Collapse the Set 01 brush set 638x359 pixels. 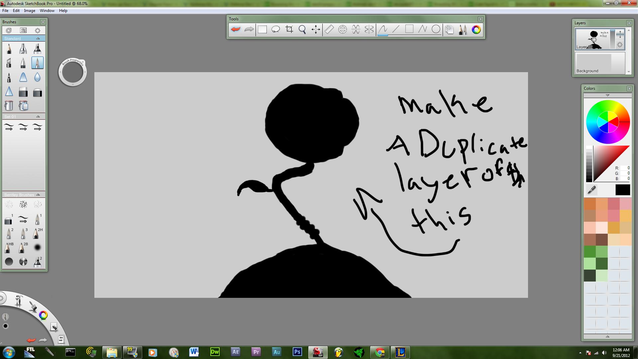point(38,117)
